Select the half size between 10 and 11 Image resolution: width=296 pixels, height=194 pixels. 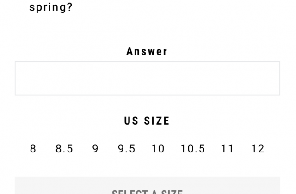(x=192, y=149)
